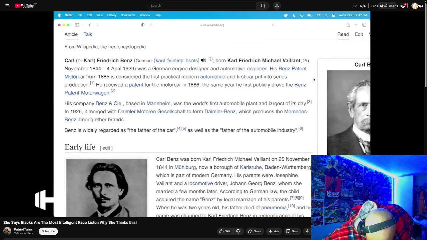This screenshot has width=427, height=240.
Task: Switch to the Wikipedia Talk tab
Action: tap(88, 34)
